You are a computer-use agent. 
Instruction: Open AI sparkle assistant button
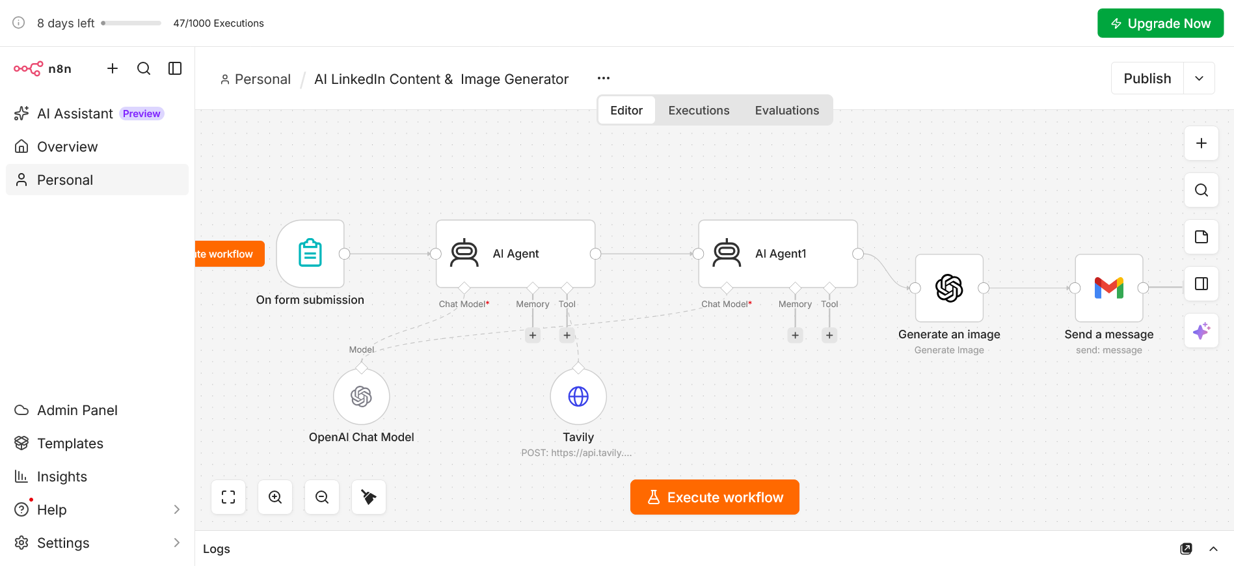click(1201, 330)
